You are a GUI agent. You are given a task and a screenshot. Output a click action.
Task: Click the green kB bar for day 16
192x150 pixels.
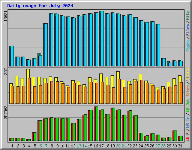[x=97, y=124]
